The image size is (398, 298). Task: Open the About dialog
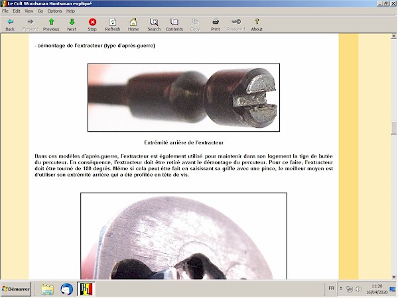click(257, 25)
